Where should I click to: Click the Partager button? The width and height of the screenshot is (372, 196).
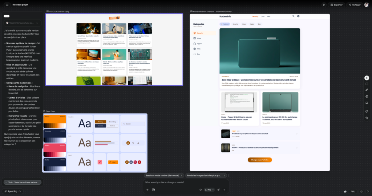[x=354, y=5]
